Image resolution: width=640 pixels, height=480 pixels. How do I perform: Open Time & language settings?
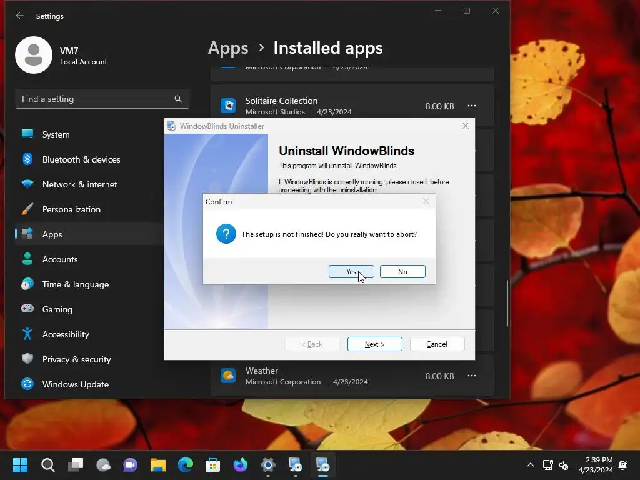[x=89, y=284]
